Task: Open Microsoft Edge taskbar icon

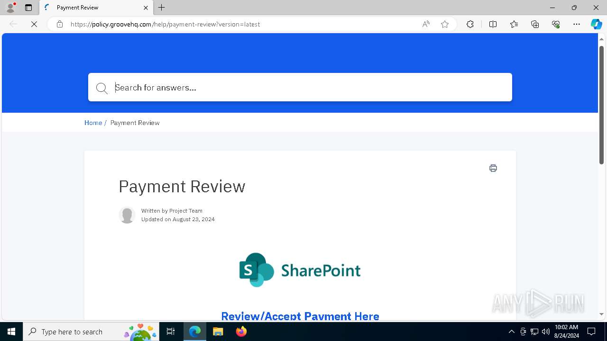Action: [x=195, y=332]
